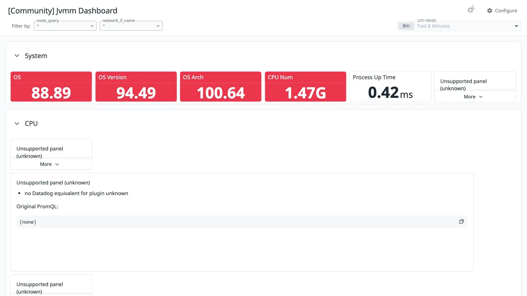Click the Configure button label
Image resolution: width=527 pixels, height=296 pixels.
(x=506, y=11)
